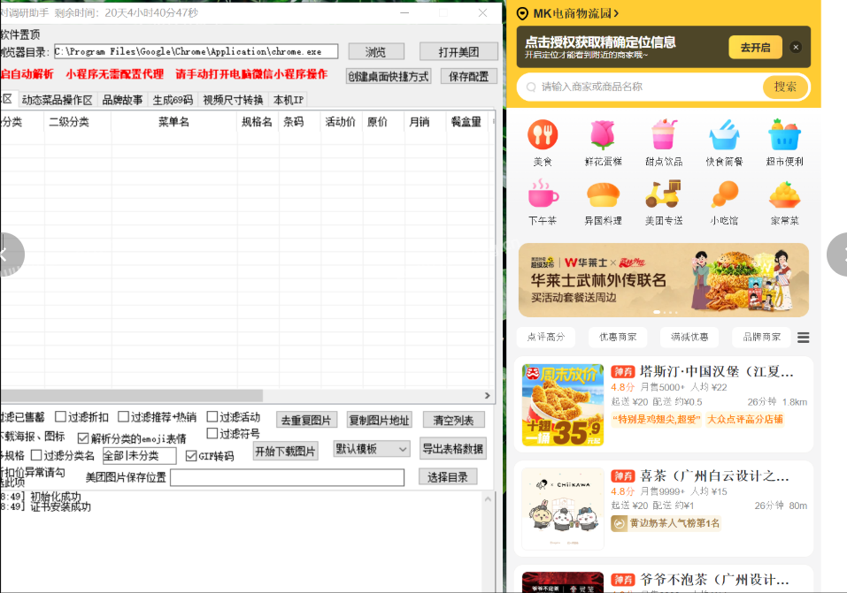Open the 小吃馆 snack drumstick icon
Image resolution: width=847 pixels, height=593 pixels.
point(724,194)
